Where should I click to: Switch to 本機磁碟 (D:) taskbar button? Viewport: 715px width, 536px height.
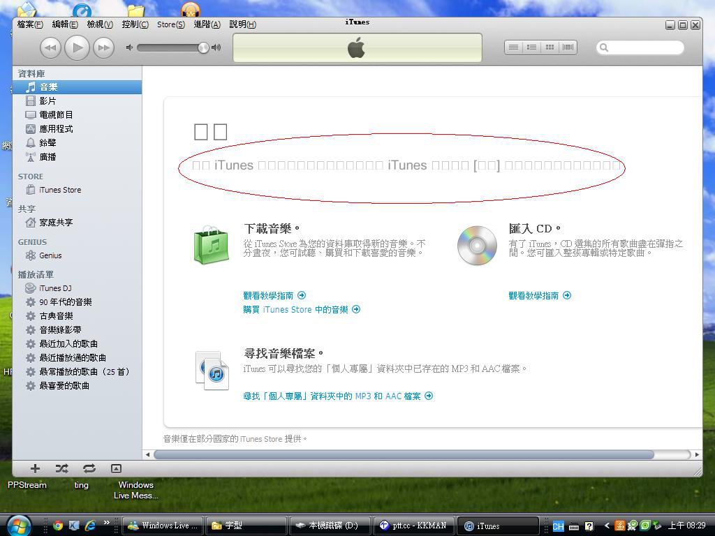330,526
